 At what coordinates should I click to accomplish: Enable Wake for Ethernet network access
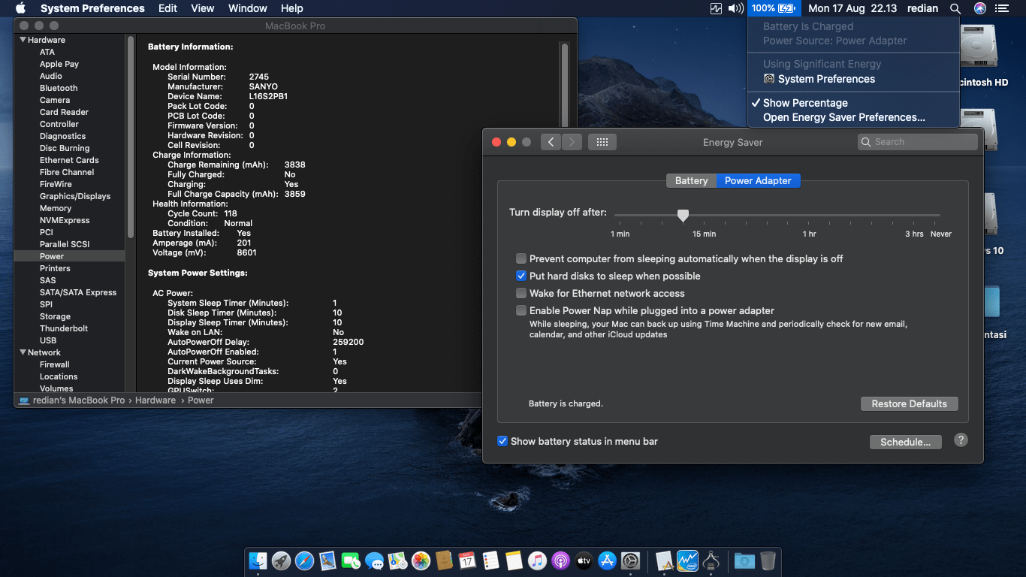tap(521, 293)
